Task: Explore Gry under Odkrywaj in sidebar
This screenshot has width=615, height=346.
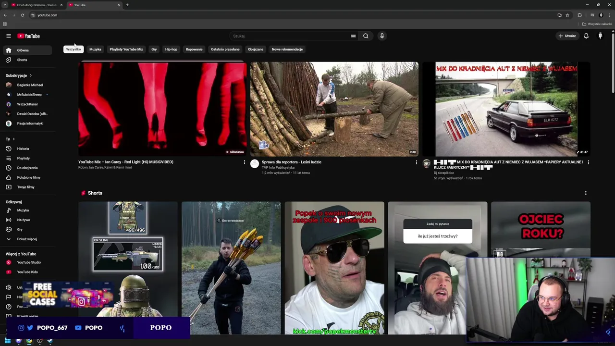Action: pos(27,229)
